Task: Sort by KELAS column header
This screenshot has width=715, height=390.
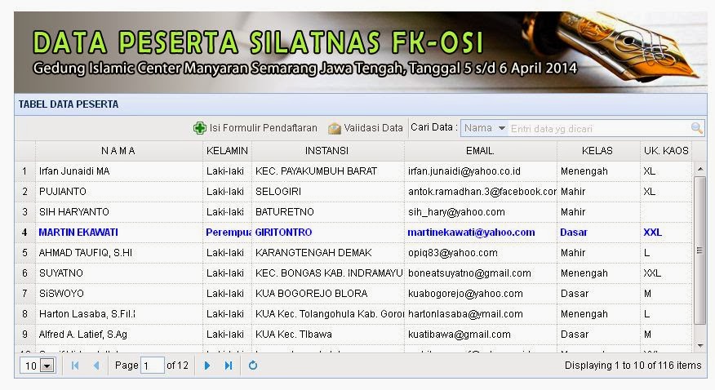Action: click(597, 151)
